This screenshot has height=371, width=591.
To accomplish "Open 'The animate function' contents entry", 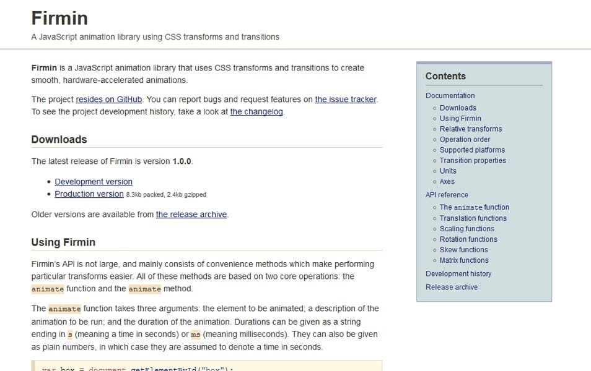I will tap(474, 207).
